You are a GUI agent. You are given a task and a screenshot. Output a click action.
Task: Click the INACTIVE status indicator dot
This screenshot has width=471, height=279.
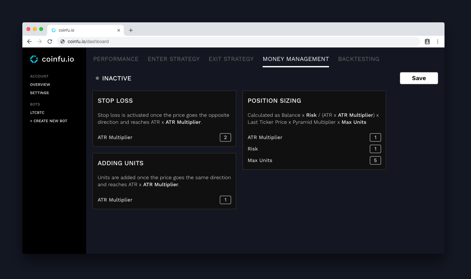[x=97, y=78]
